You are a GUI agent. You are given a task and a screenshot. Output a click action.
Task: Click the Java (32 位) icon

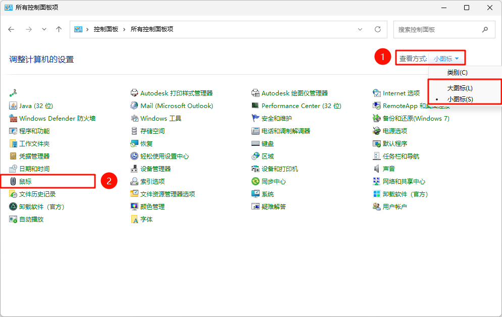pyautogui.click(x=13, y=105)
